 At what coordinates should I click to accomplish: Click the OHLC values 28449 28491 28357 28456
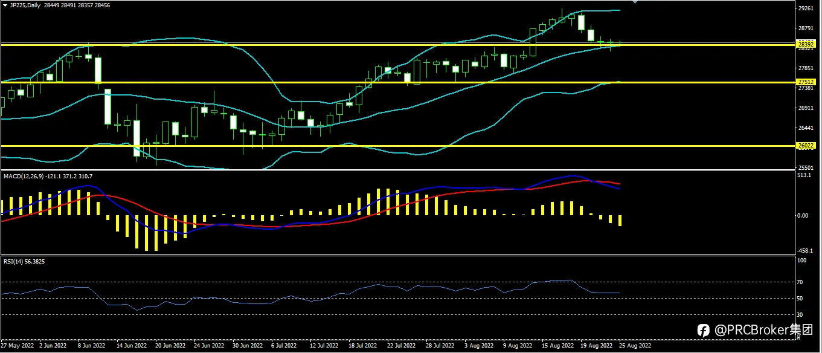[x=76, y=5]
